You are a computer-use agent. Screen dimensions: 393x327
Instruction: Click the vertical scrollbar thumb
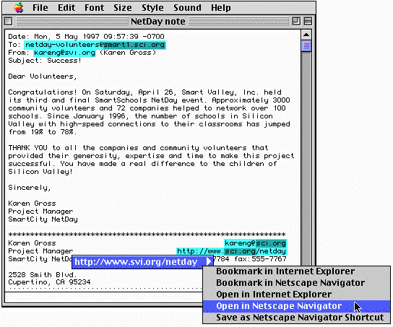[x=306, y=45]
